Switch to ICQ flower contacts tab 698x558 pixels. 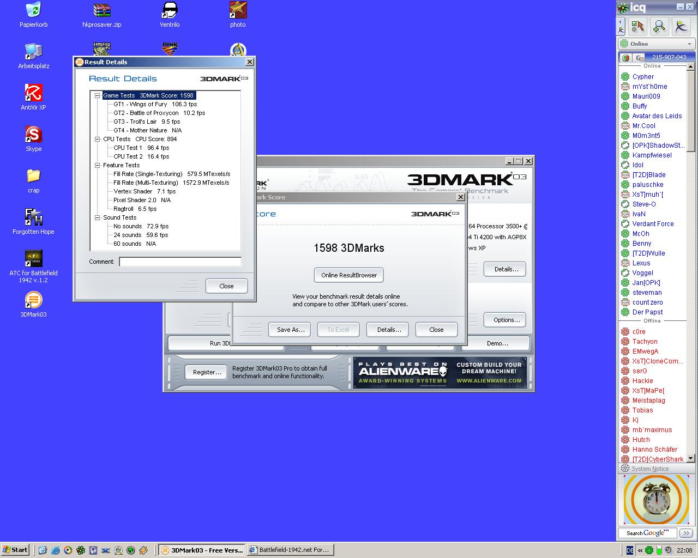625,57
